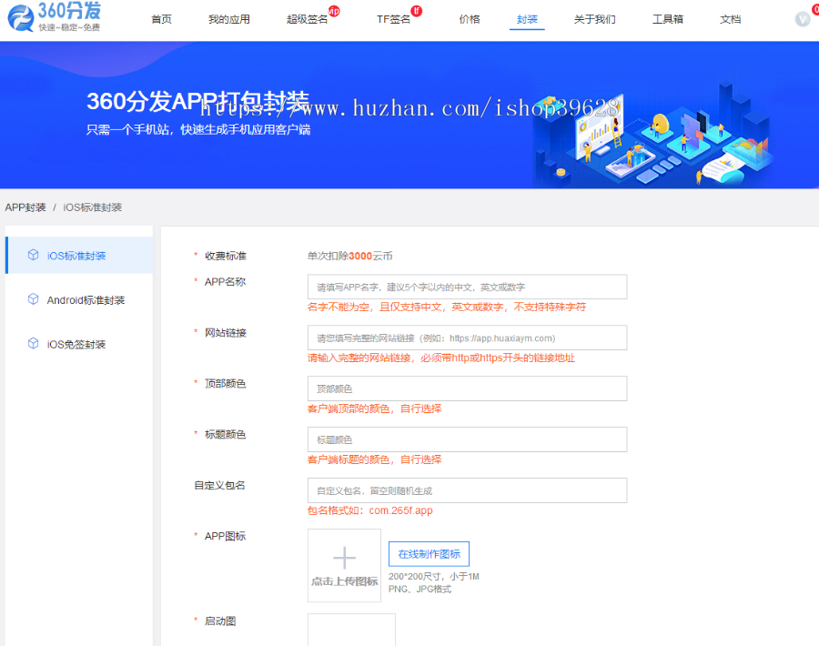Click the cube icon beside iOS免签封装

pos(33,344)
